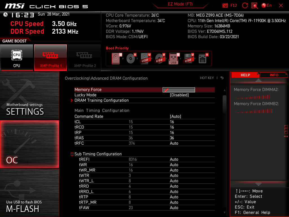Viewport: 289px width, 217px height.
Task: Click the Boot Priority label
Action: click(117, 48)
